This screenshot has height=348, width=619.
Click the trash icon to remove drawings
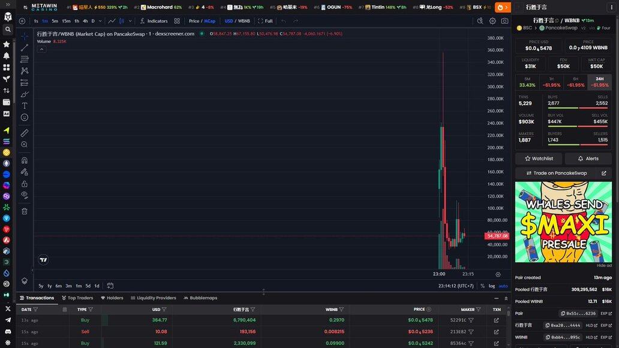(x=25, y=211)
